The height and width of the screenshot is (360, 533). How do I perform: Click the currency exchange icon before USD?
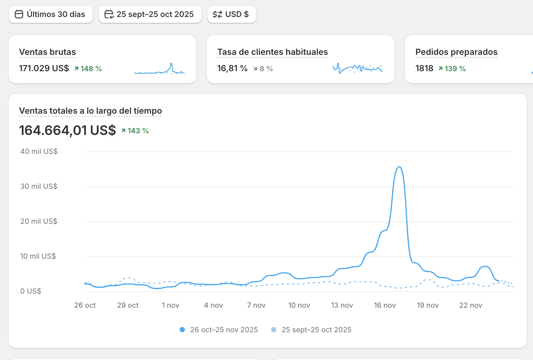218,14
